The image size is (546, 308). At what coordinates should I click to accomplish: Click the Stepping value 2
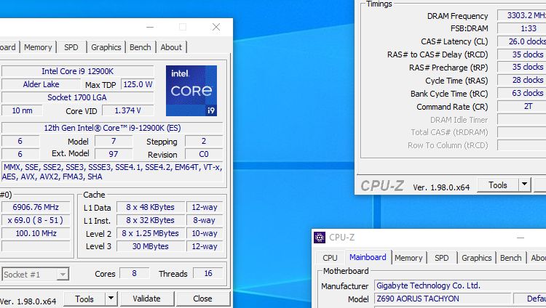tap(204, 141)
